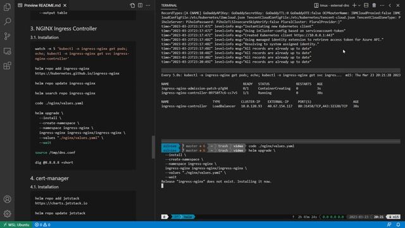Viewport: 405px width, 228px height.
Task: Open the Extensions view
Action: pyautogui.click(x=7, y=66)
